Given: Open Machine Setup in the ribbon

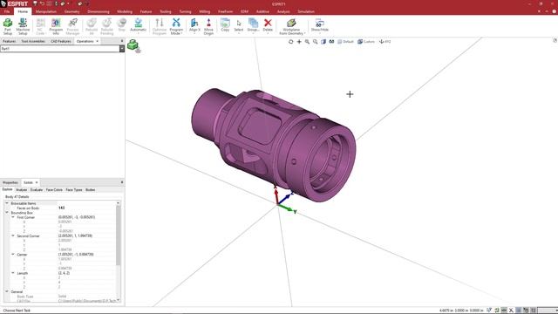Looking at the screenshot, I should [x=23, y=26].
